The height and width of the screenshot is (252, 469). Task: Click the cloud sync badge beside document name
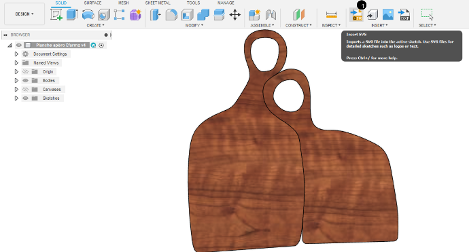[93, 45]
